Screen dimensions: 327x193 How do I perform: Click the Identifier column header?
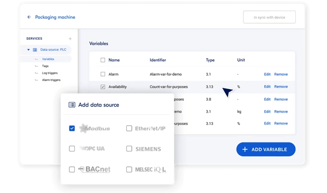tap(158, 60)
